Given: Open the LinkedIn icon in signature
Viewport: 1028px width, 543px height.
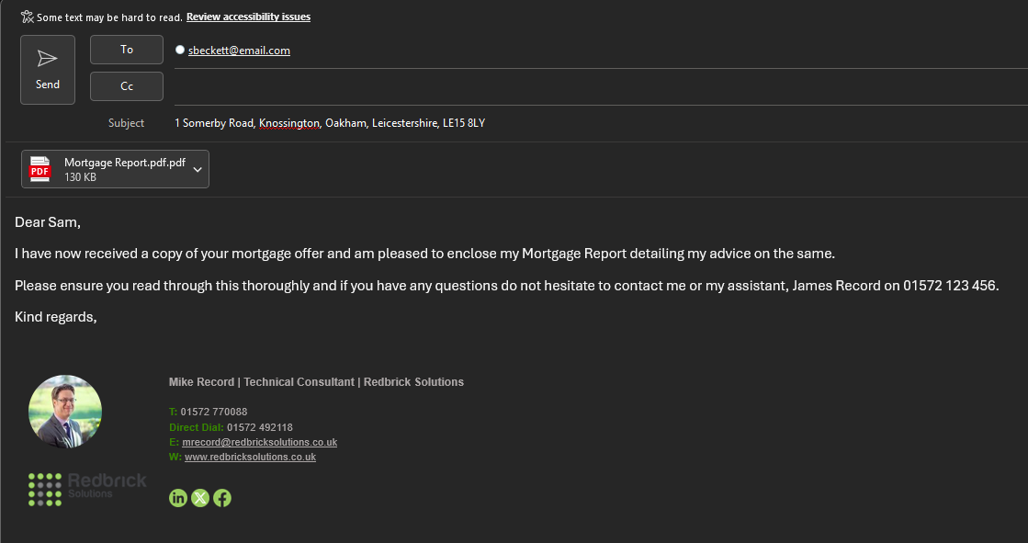Looking at the screenshot, I should tap(178, 498).
